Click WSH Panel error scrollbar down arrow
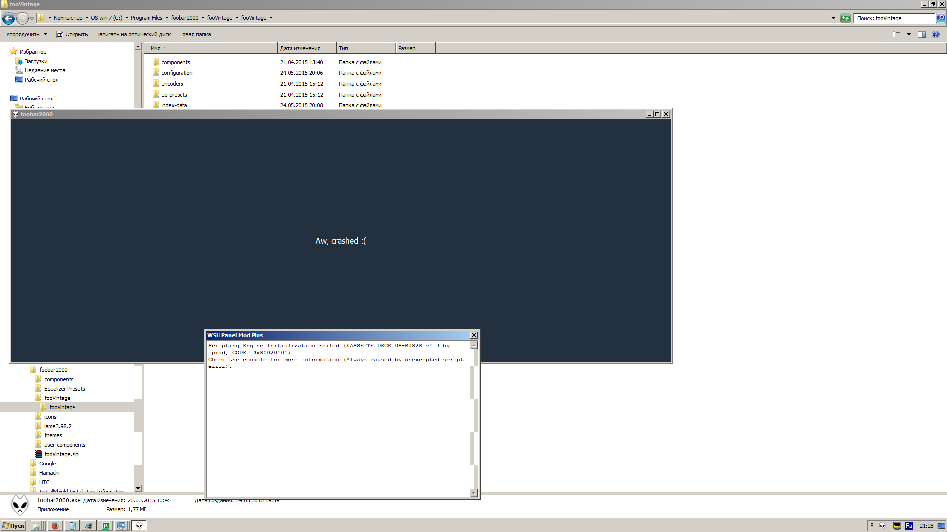947x532 pixels. pos(474,493)
